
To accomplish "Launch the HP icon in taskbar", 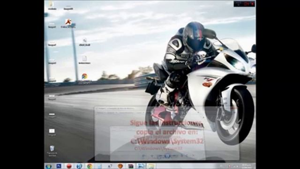I will point(79,166).
